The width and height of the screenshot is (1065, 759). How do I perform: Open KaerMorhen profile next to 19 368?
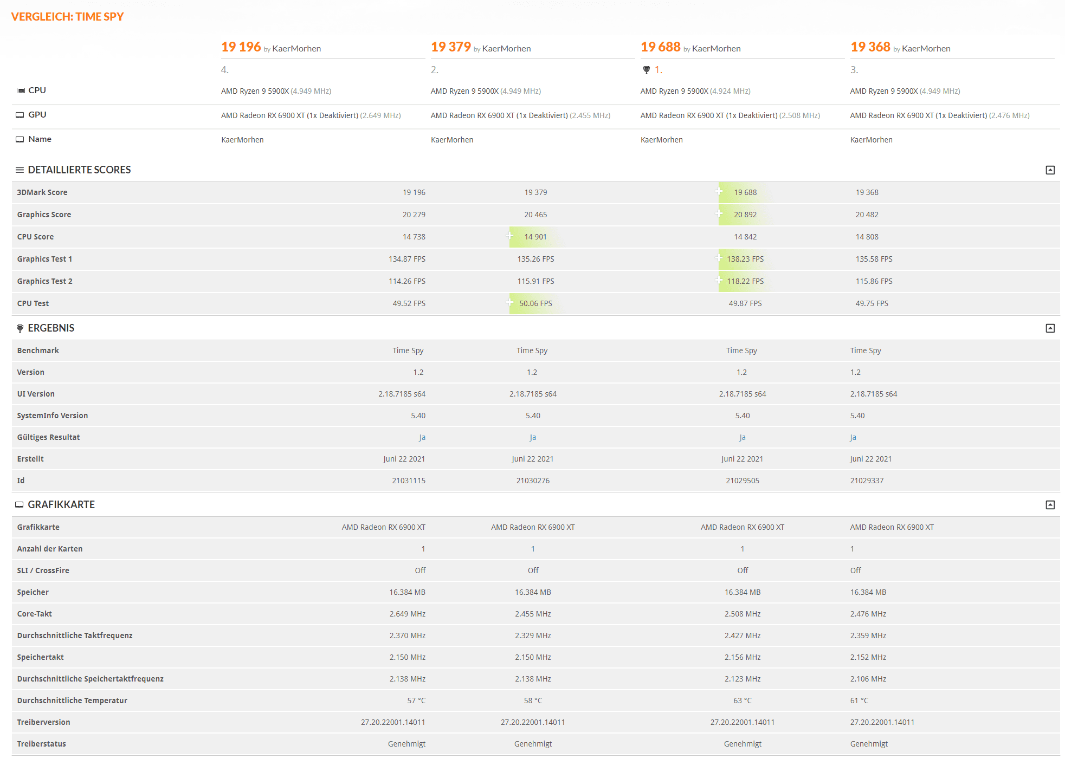(x=926, y=49)
